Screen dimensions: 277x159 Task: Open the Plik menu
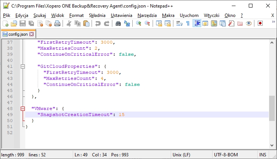(x=6, y=15)
